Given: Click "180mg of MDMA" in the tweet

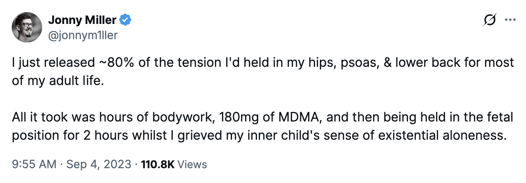Looking at the screenshot, I should coord(271,118).
